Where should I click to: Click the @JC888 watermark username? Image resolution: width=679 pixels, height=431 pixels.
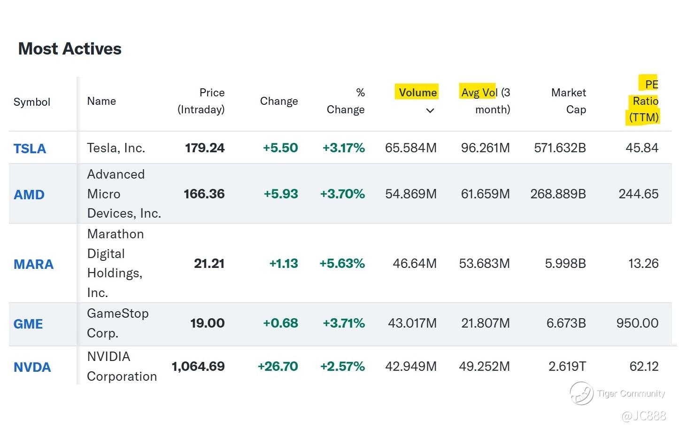click(x=643, y=415)
